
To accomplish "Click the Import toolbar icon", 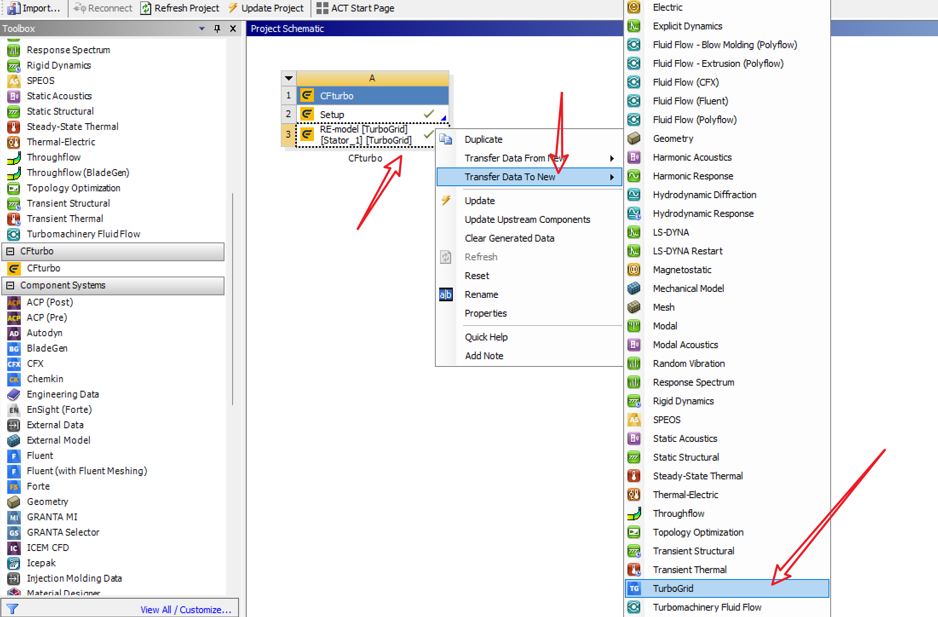I will click(14, 8).
